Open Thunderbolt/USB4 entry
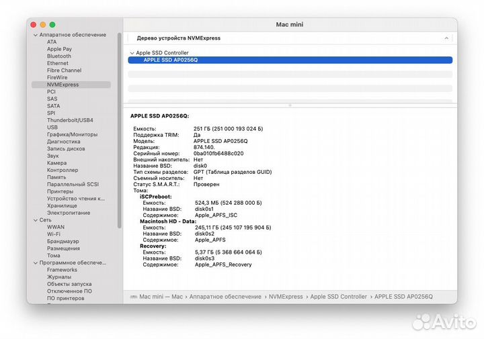This screenshot has height=339, width=484. pyautogui.click(x=70, y=120)
